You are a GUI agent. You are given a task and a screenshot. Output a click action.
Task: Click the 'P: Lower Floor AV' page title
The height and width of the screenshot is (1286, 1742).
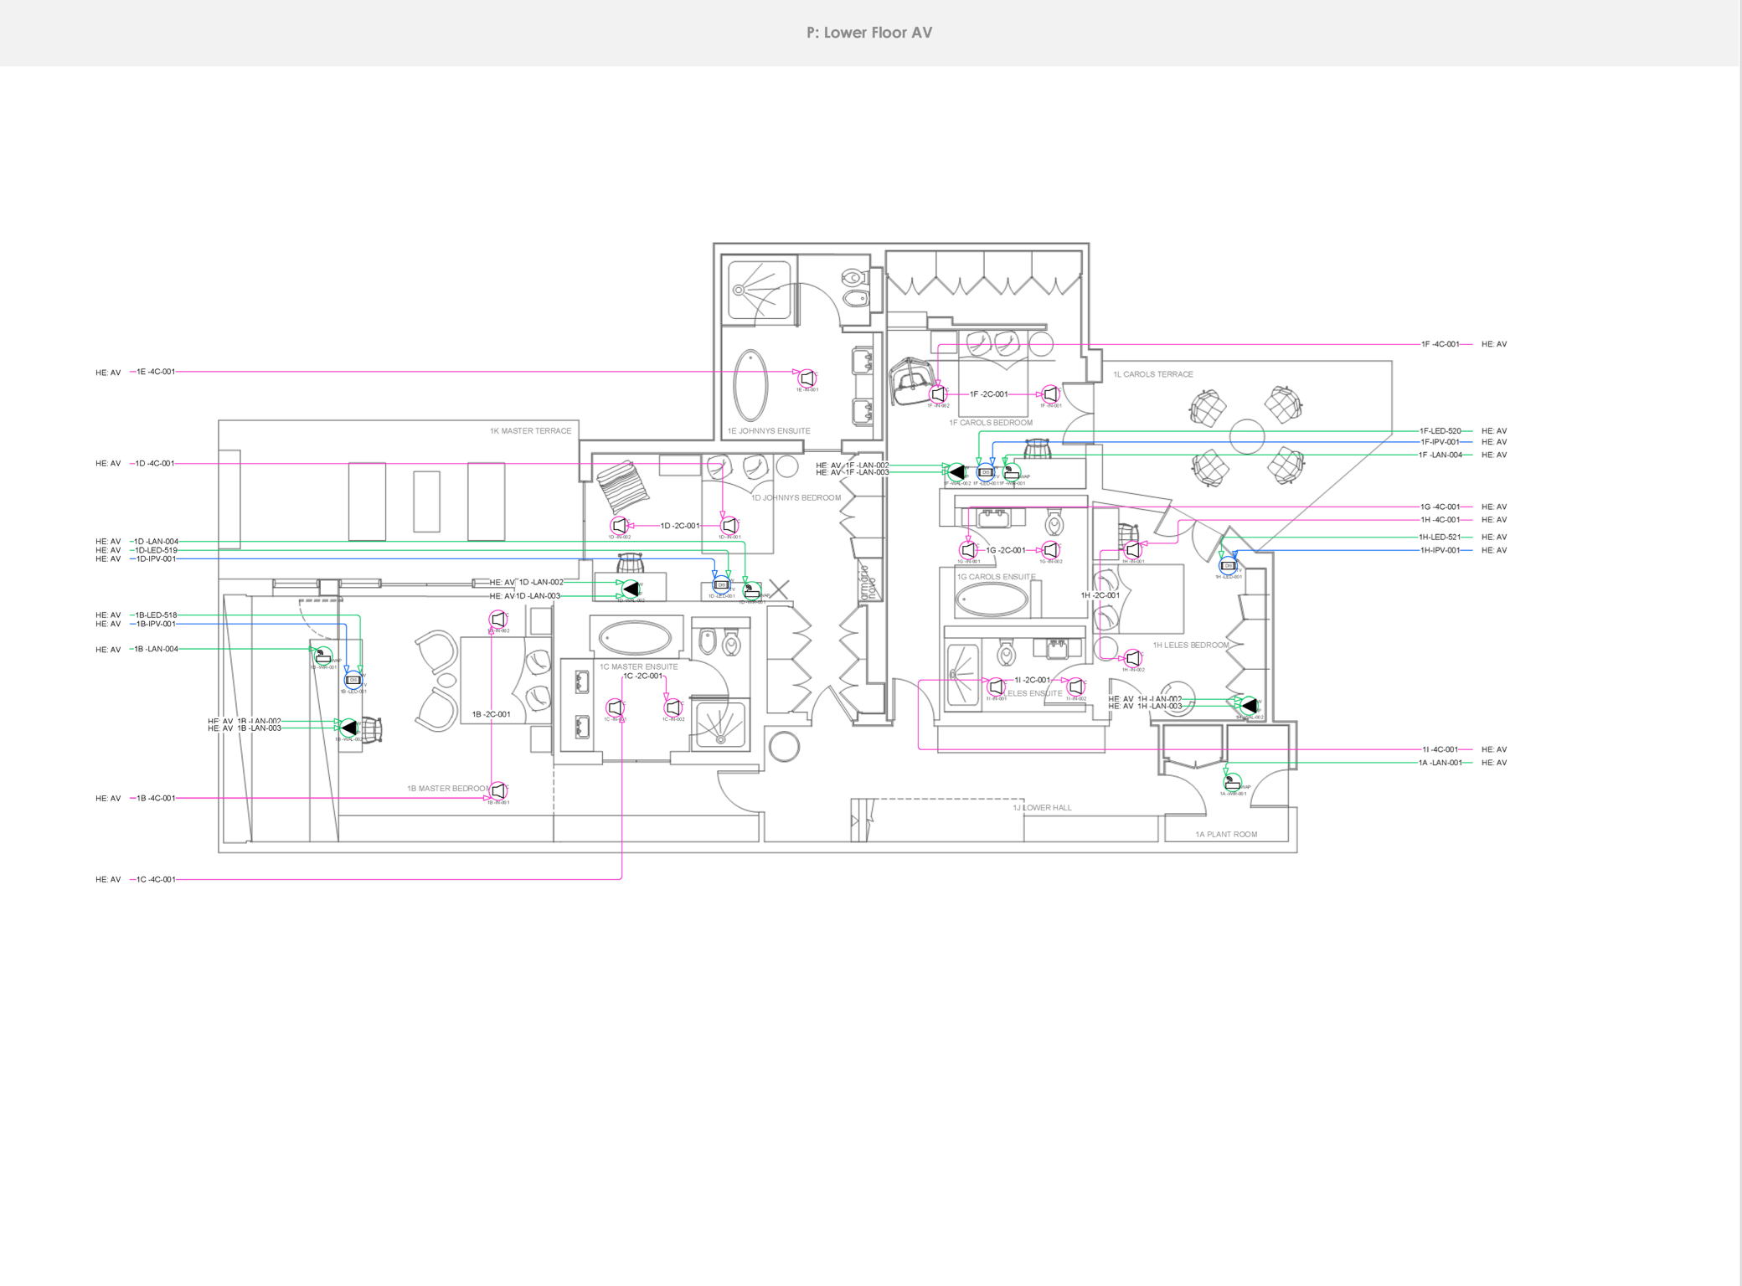click(x=869, y=33)
